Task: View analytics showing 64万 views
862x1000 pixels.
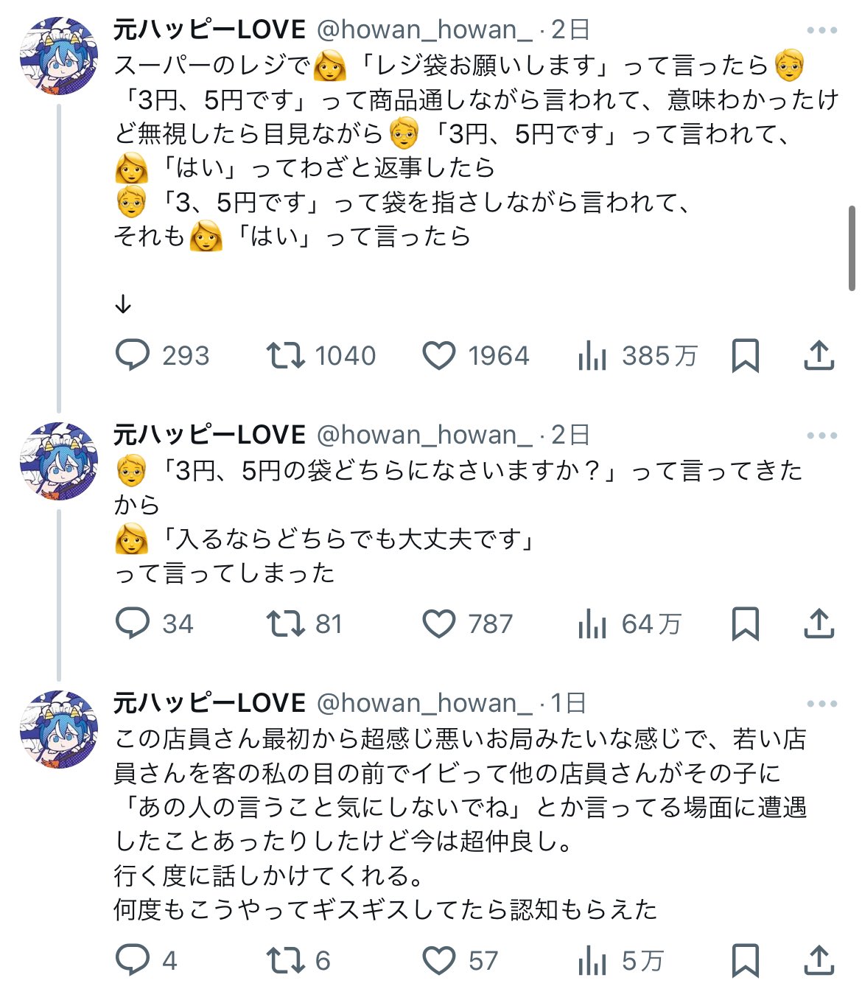Action: (593, 624)
